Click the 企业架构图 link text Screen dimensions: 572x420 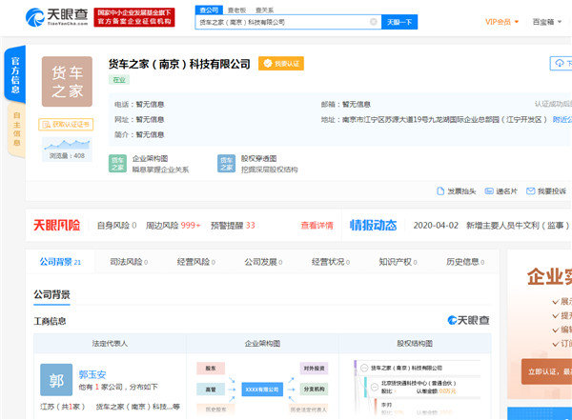pyautogui.click(x=150, y=159)
